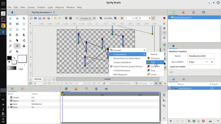Toggle the past keyframe lock button
This screenshot has height=124, width=221.
pyautogui.click(x=156, y=83)
